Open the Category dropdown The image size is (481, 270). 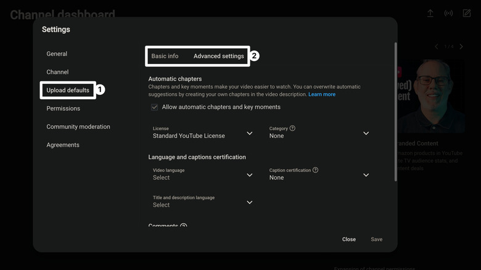pos(319,133)
